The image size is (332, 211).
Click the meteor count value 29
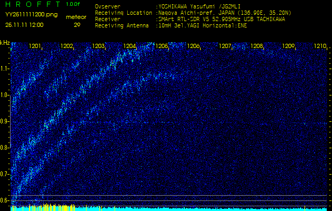(77, 24)
